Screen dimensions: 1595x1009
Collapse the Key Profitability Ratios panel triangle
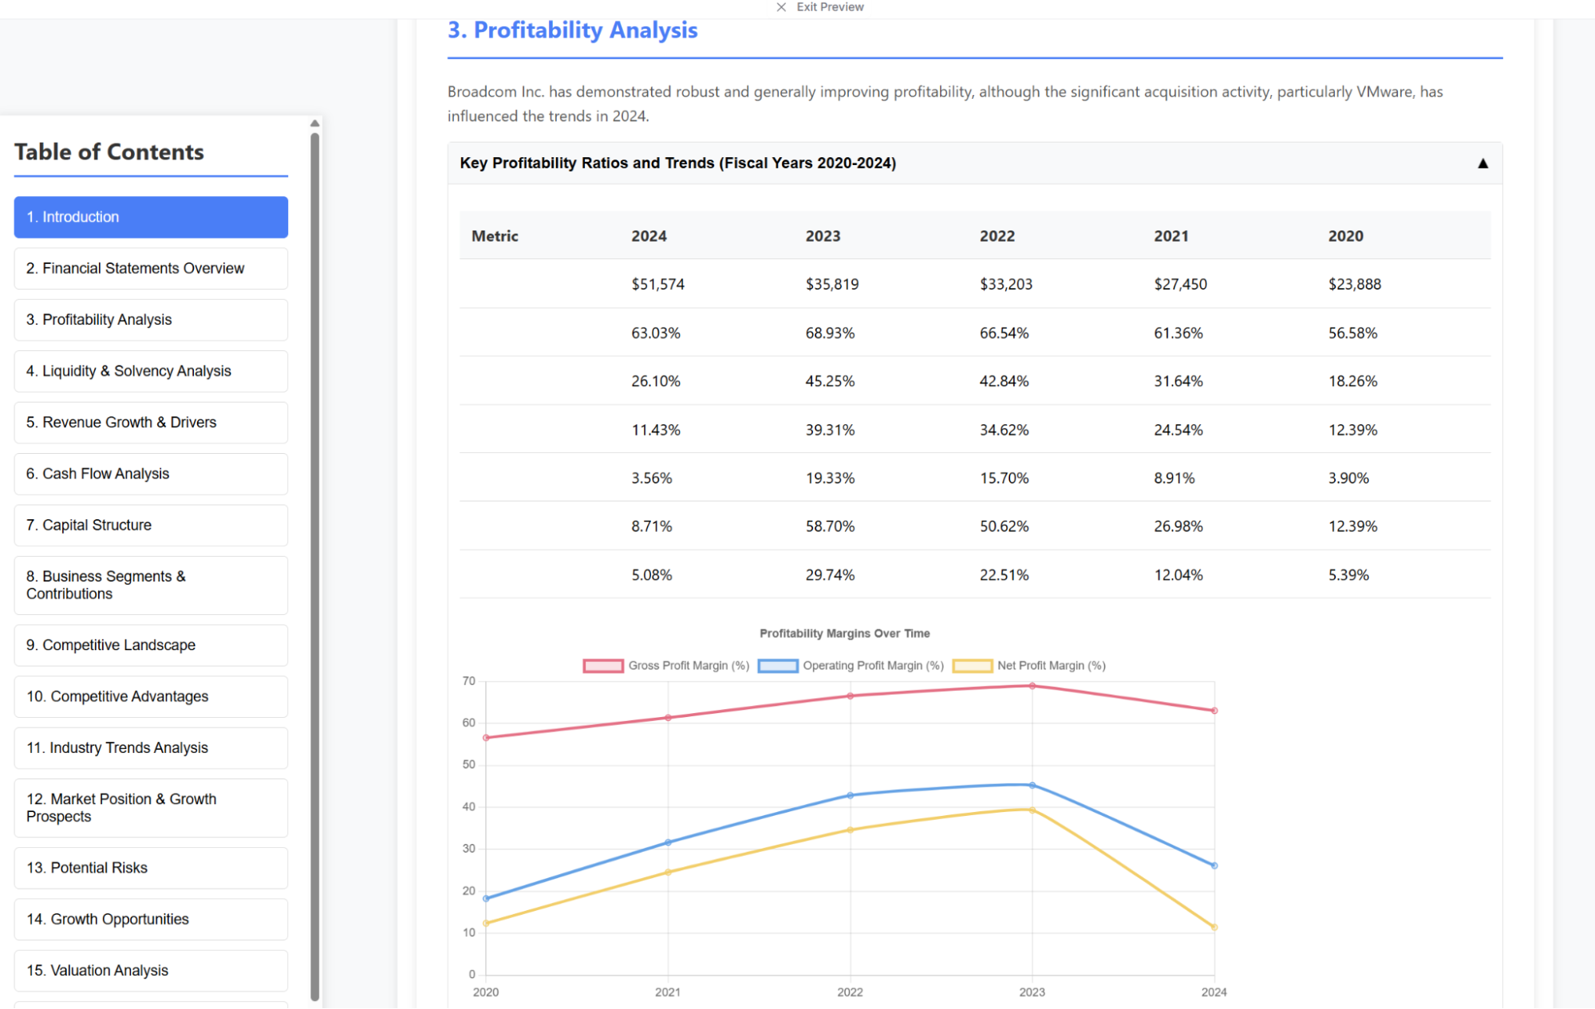click(x=1482, y=164)
